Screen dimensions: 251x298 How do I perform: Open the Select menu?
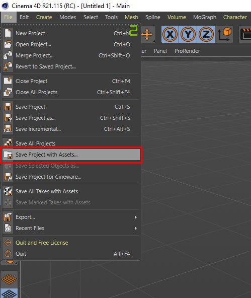tap(91, 17)
